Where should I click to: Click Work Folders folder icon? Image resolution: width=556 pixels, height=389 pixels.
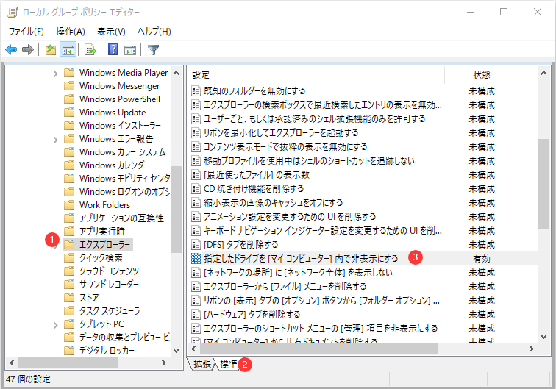(x=69, y=205)
